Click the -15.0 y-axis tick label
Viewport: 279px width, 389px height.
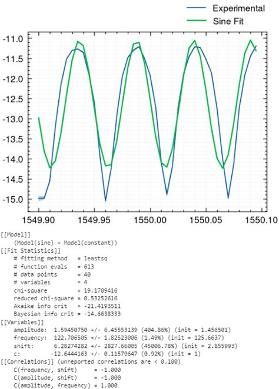[13, 199]
